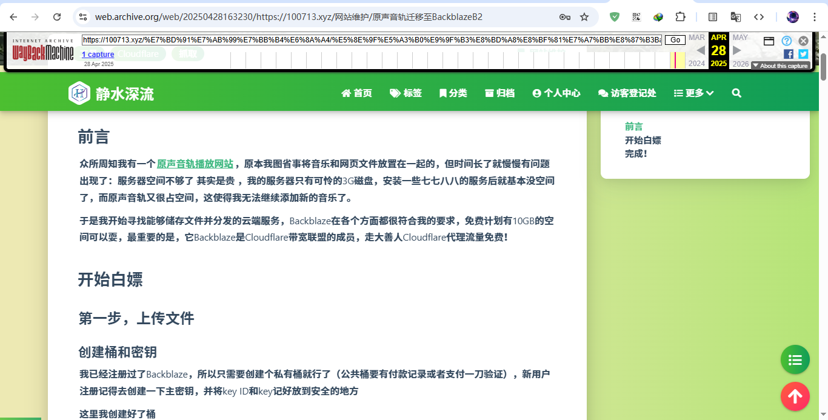Open the green shield ad-blocker extension
The width and height of the screenshot is (828, 420).
click(615, 17)
